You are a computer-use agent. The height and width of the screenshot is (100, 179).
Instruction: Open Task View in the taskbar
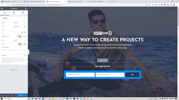coord(29,99)
